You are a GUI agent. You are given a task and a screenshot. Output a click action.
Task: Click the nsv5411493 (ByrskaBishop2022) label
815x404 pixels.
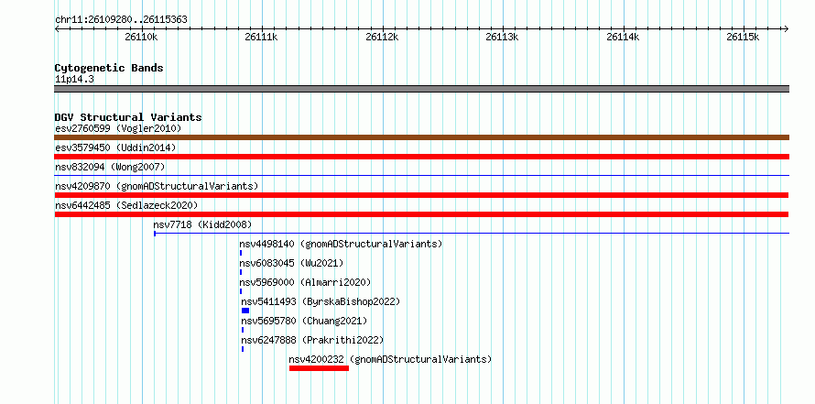pyautogui.click(x=321, y=301)
